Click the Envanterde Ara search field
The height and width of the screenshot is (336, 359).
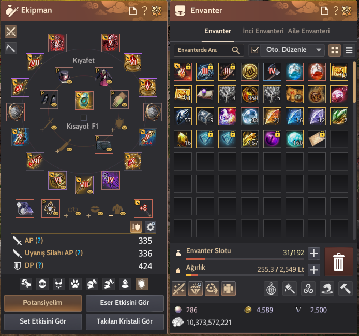(208, 50)
